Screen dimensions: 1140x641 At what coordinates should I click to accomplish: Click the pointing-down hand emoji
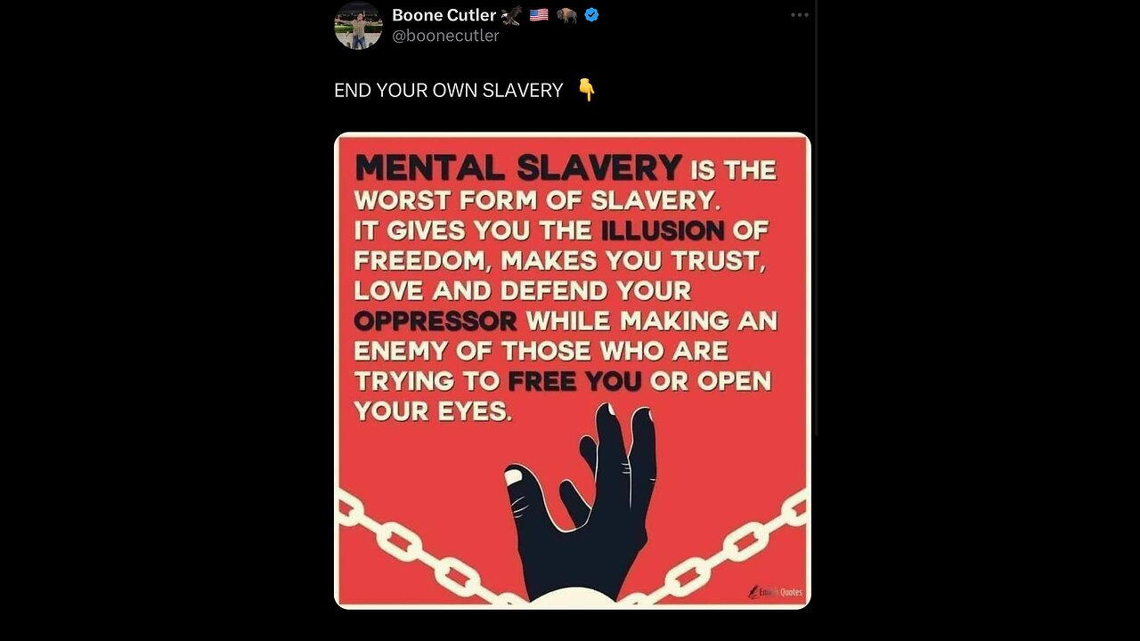[x=586, y=90]
